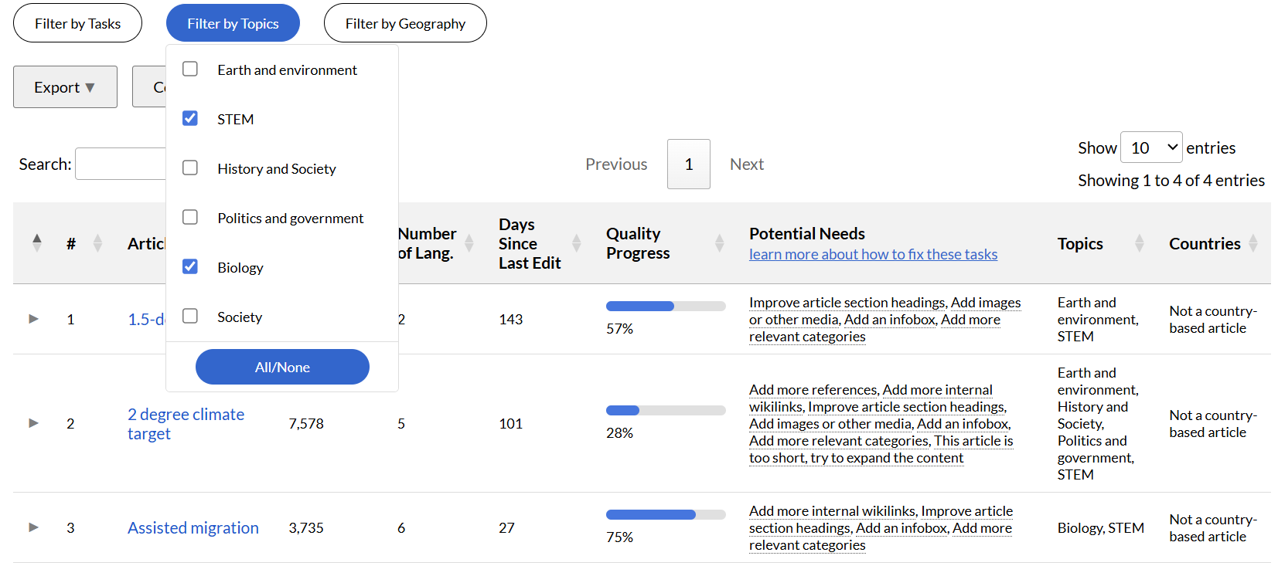Screen dimensions: 1278x566
Task: Click the sort arrows beside Number of Lang.
Action: point(469,243)
